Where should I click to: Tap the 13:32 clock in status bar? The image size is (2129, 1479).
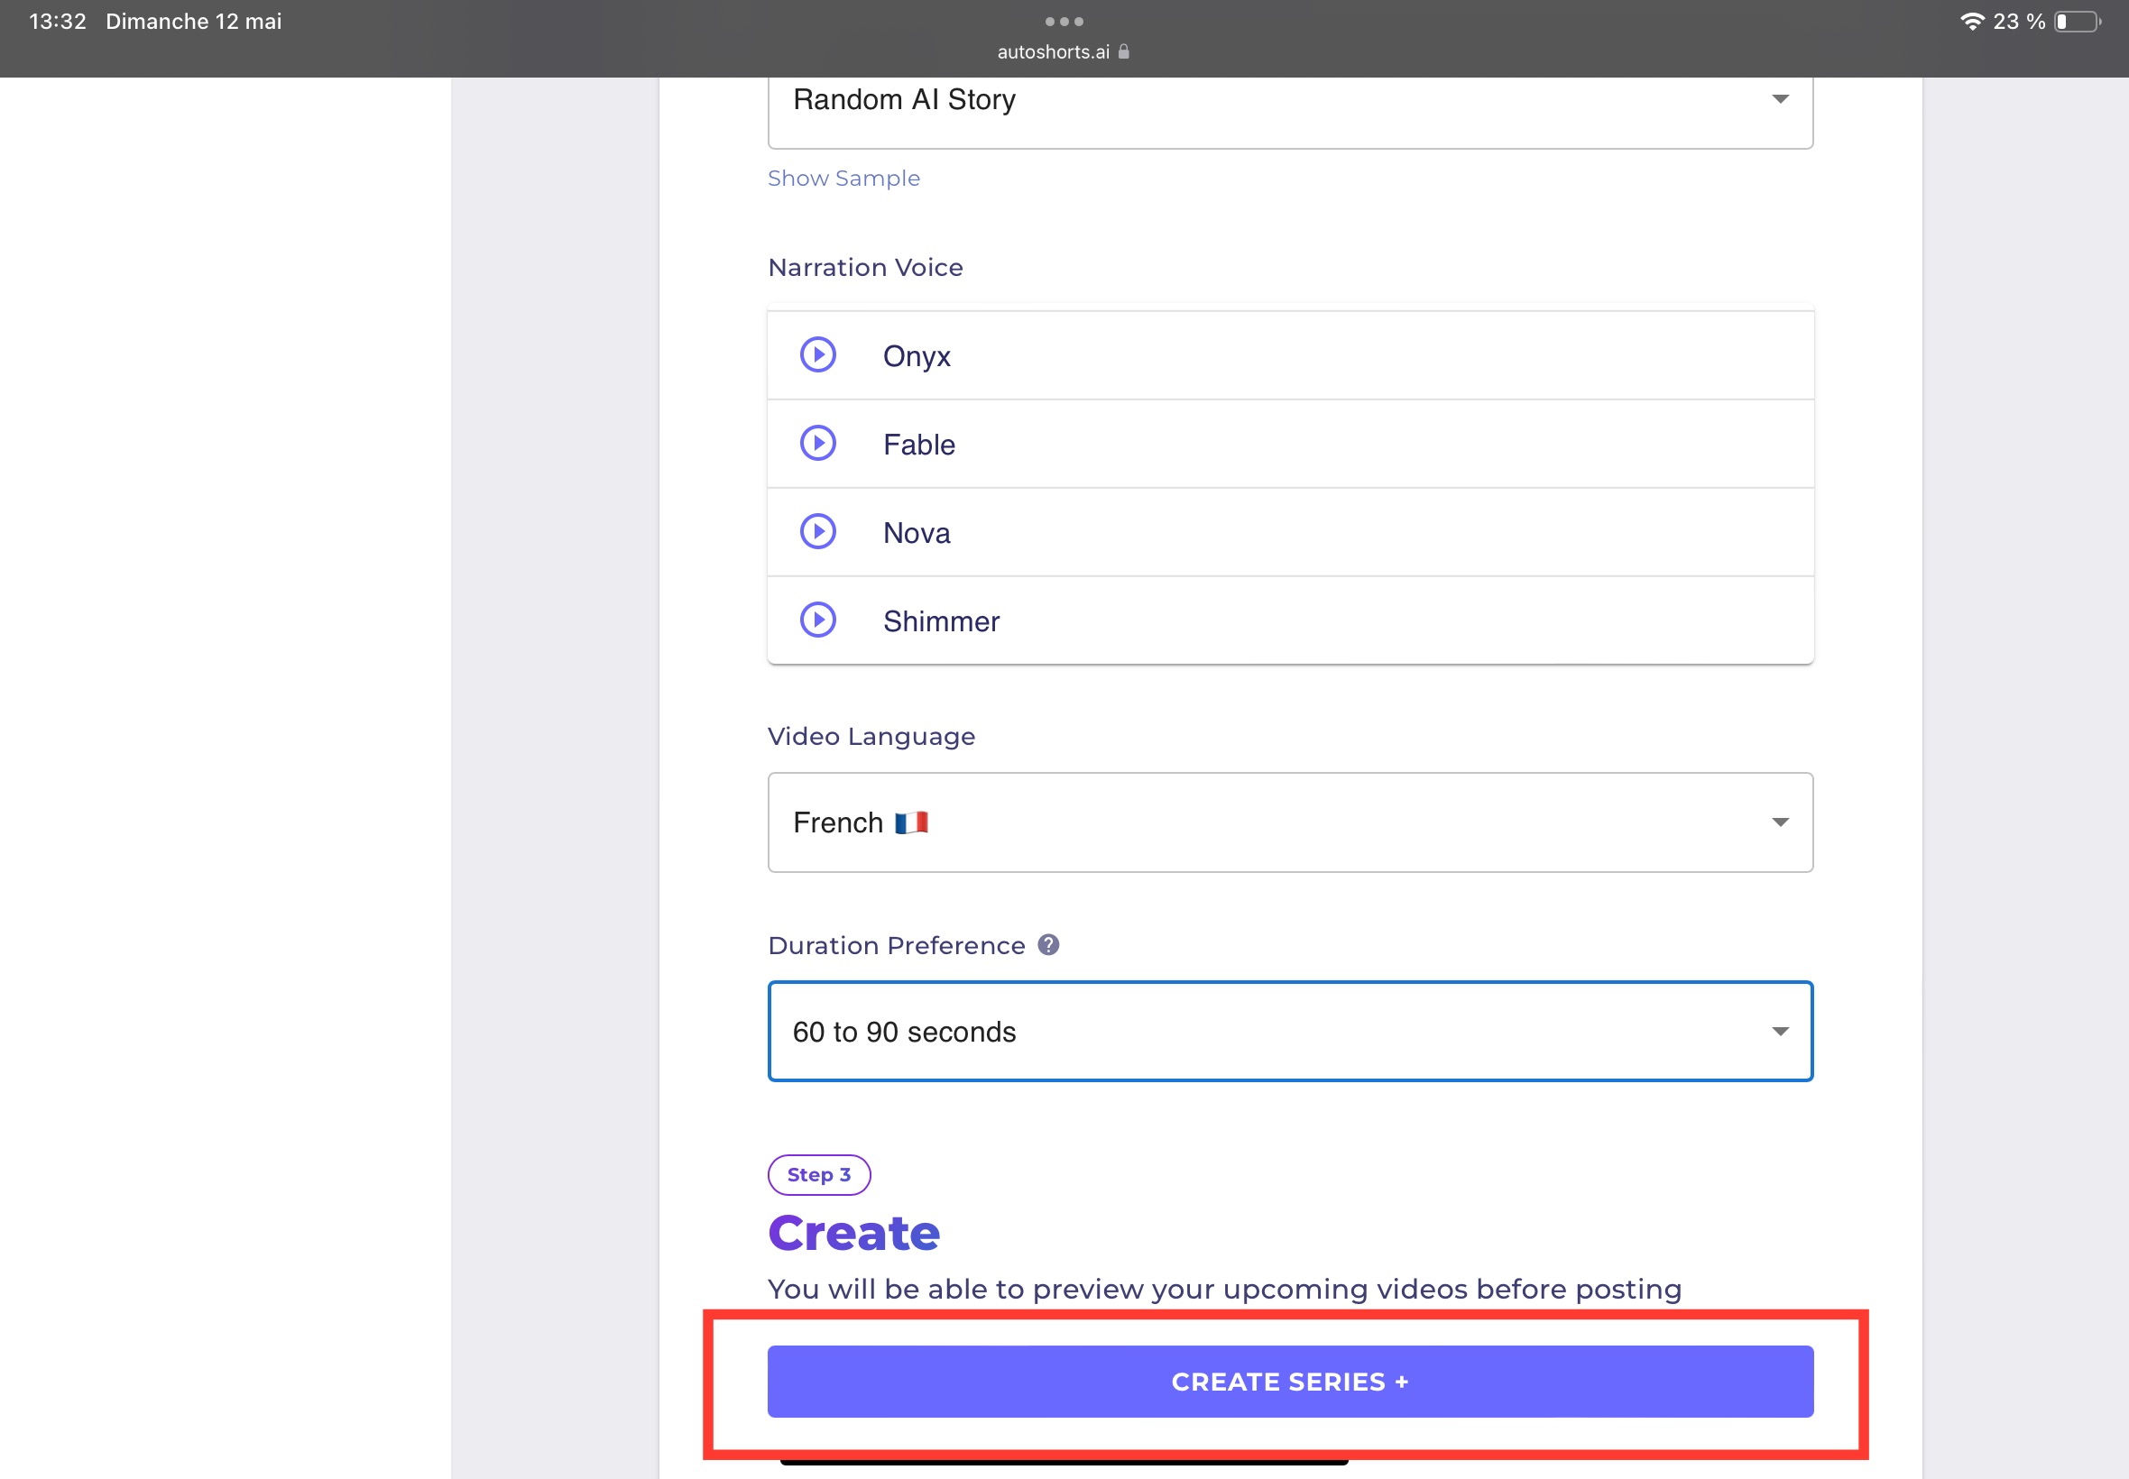pos(58,22)
